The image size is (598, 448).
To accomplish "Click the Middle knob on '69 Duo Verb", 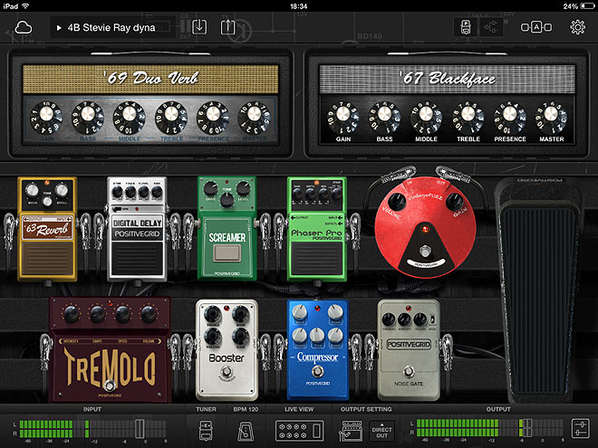I will click(x=130, y=118).
